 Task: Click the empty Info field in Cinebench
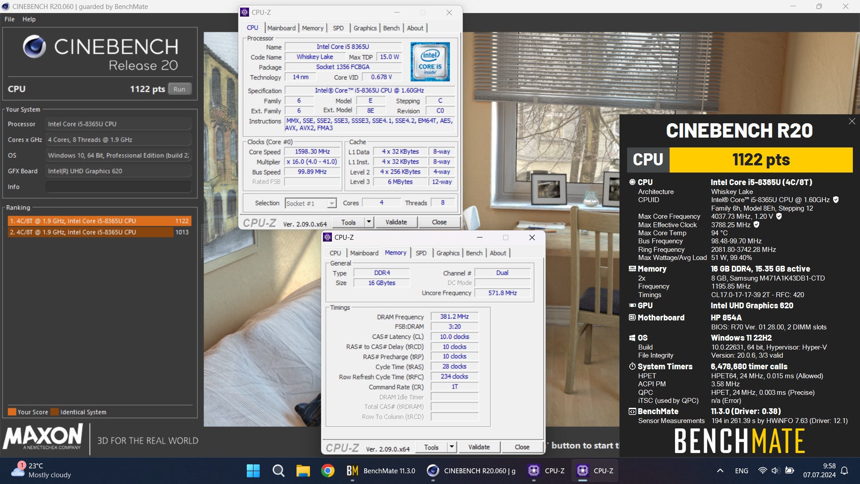pos(118,187)
